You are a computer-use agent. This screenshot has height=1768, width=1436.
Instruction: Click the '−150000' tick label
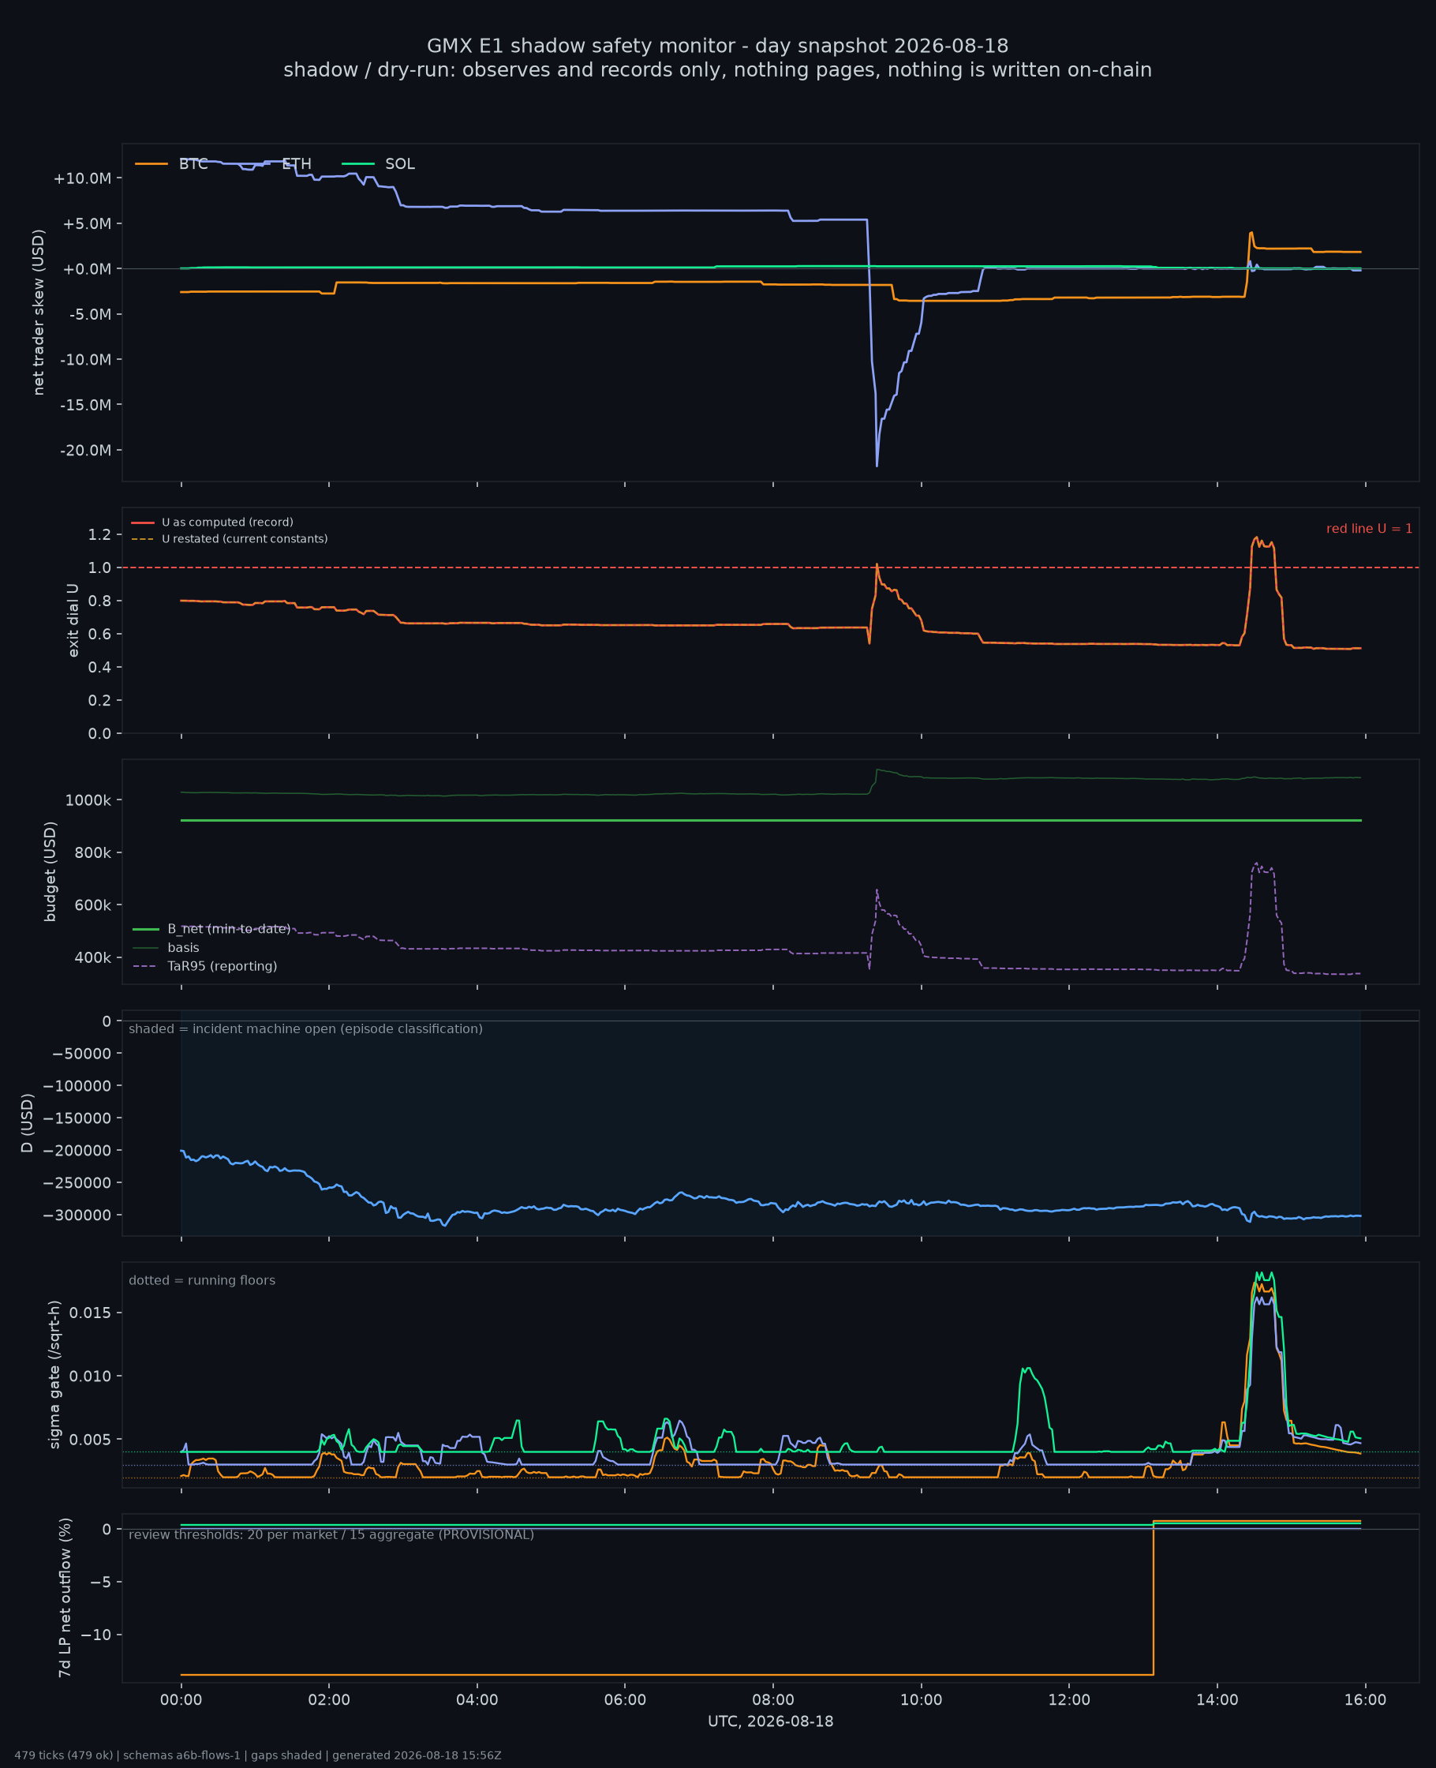click(x=78, y=1118)
